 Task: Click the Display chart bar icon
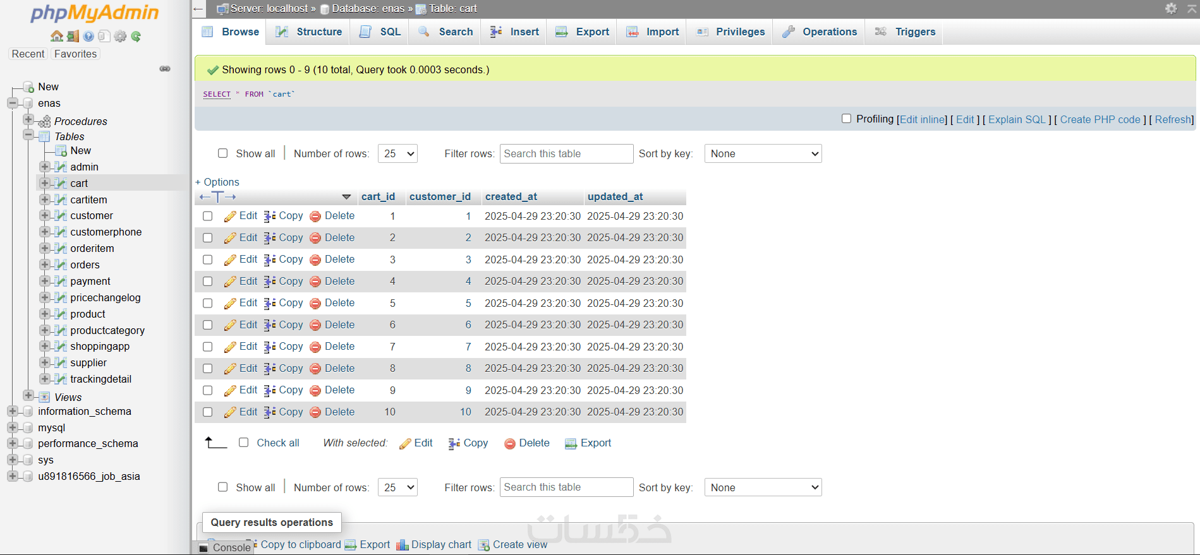[x=403, y=545]
